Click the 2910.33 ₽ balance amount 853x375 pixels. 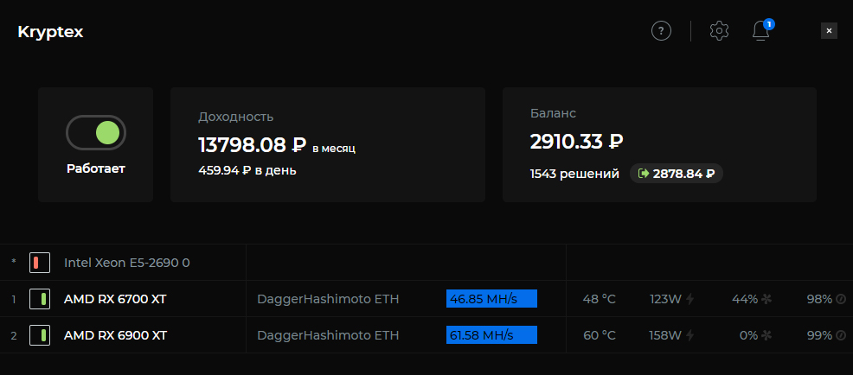point(577,142)
